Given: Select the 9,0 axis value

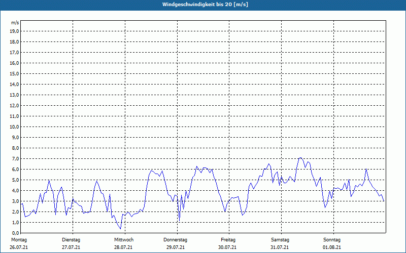Looking at the screenshot, I should pos(15,137).
